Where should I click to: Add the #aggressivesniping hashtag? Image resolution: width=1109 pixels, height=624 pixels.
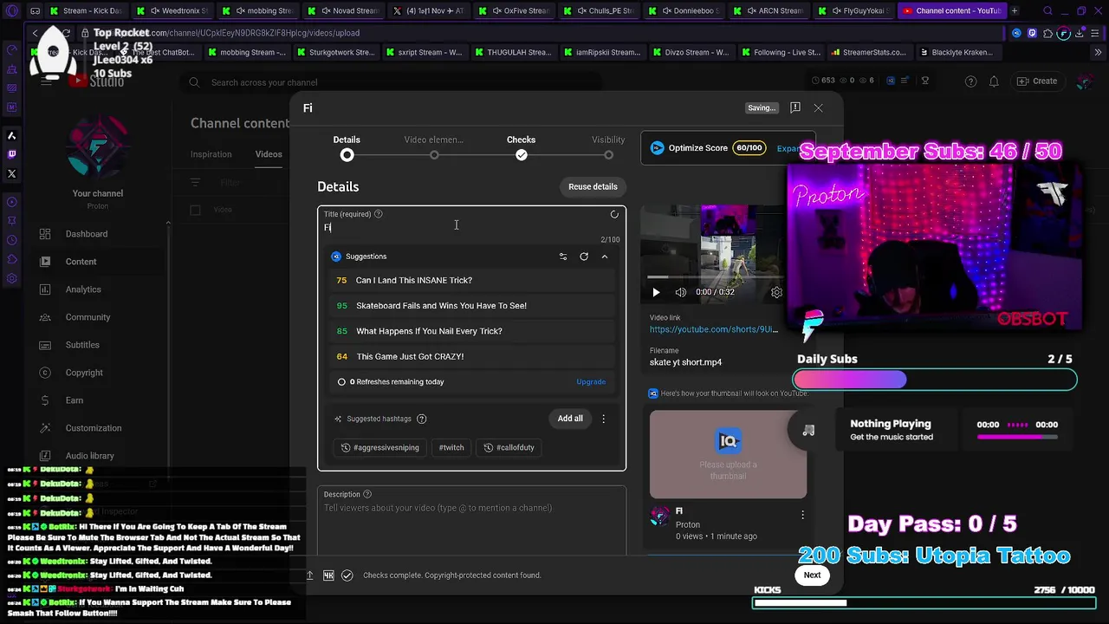(380, 447)
